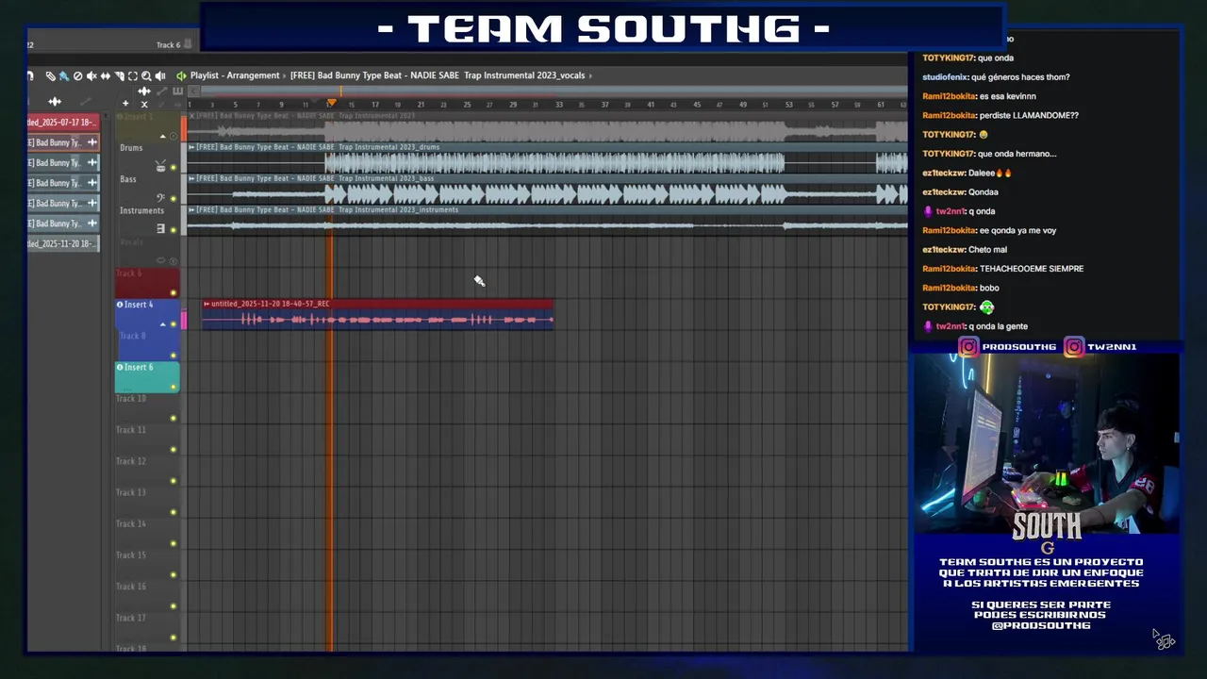Screen dimensions: 1207x679
Task: Open clip menu on Drums audio clip
Action: click(191, 147)
